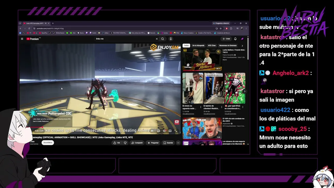This screenshot has width=334, height=188.
Task: Open the KYLE es considerado short
Action: pyautogui.click(x=235, y=88)
